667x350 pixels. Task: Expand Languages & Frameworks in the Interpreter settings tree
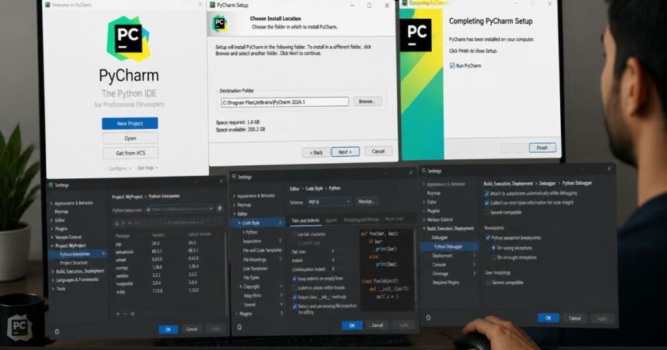pos(53,280)
